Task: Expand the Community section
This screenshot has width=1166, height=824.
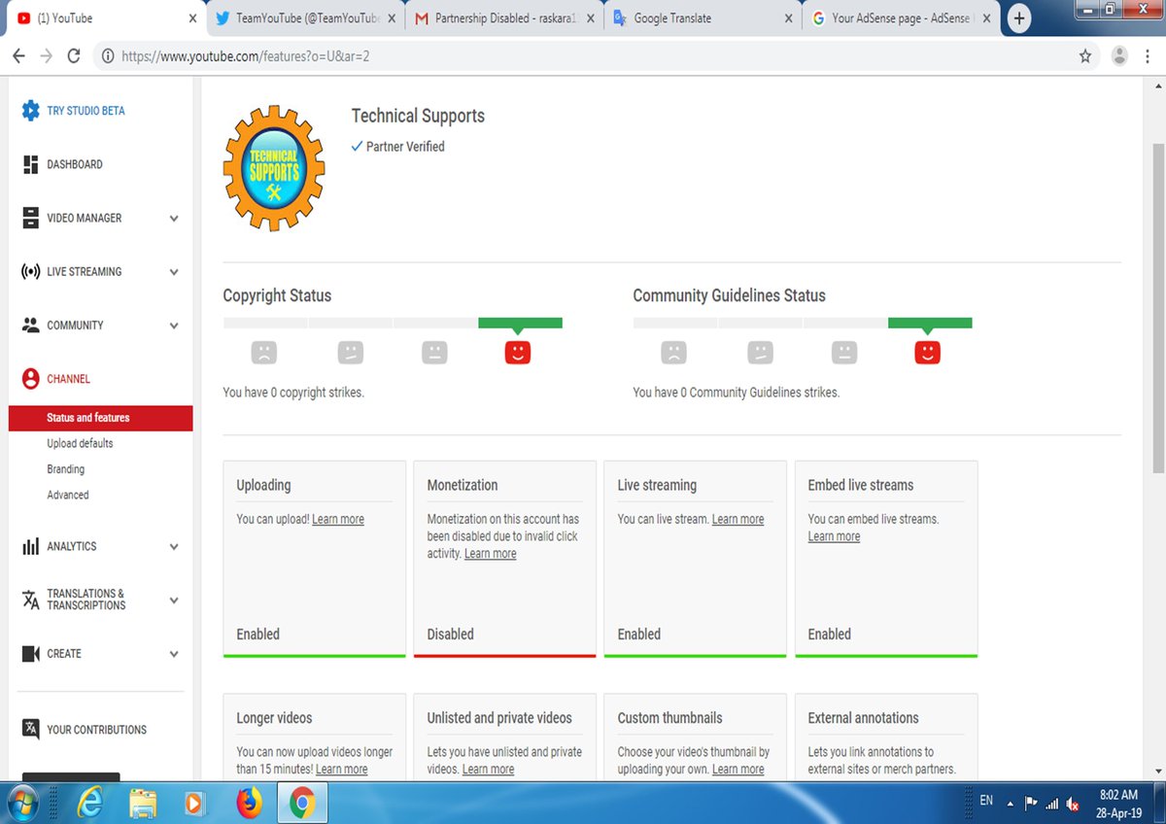Action: tap(174, 326)
